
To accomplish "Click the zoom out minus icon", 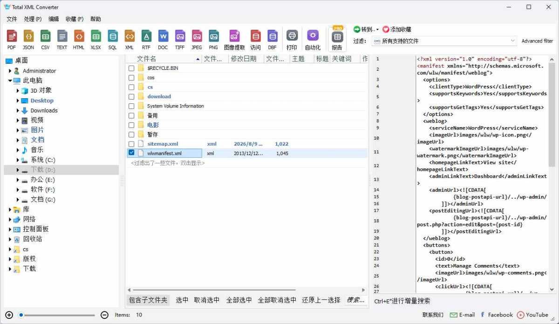I will click(x=105, y=315).
